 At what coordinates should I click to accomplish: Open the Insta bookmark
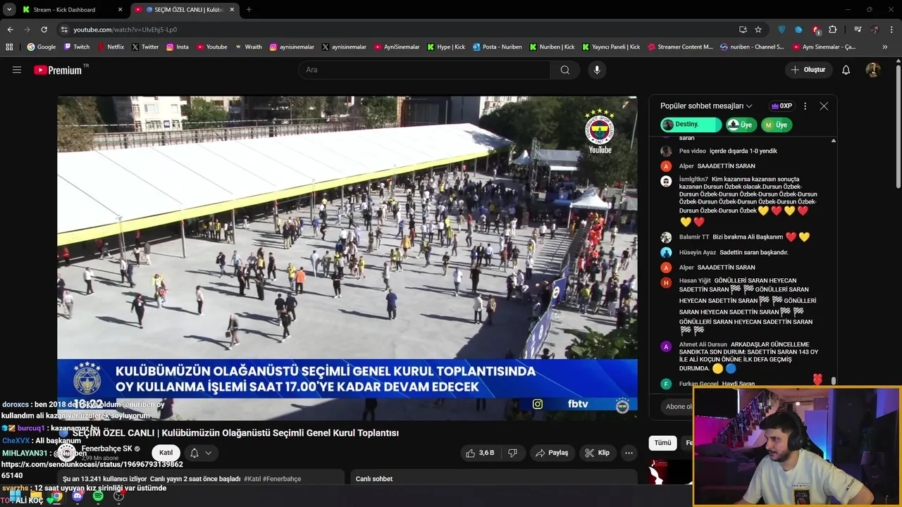pyautogui.click(x=178, y=47)
